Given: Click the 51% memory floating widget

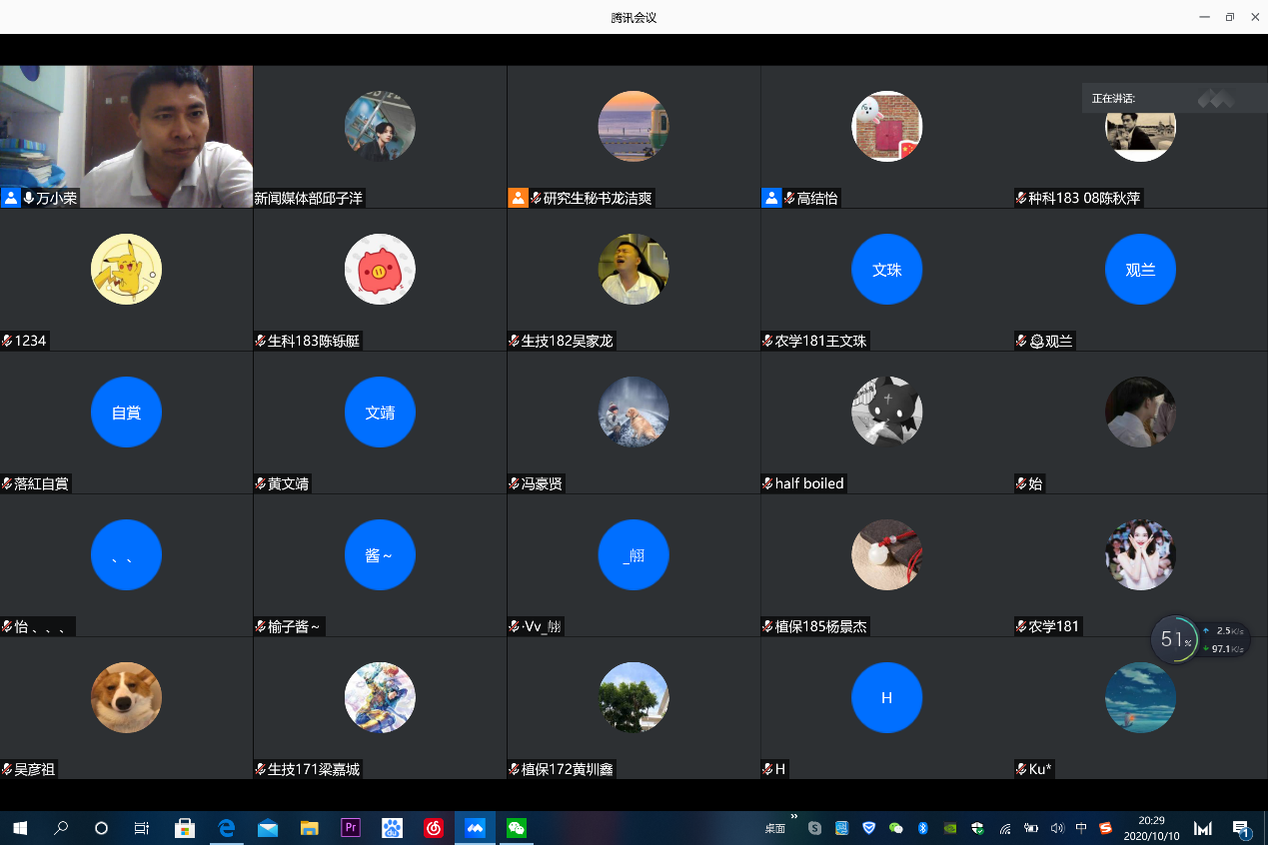Looking at the screenshot, I should tap(1175, 639).
